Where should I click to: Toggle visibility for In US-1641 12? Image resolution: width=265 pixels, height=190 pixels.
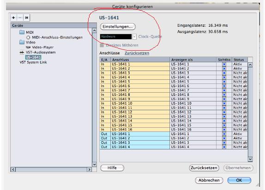point(224,112)
